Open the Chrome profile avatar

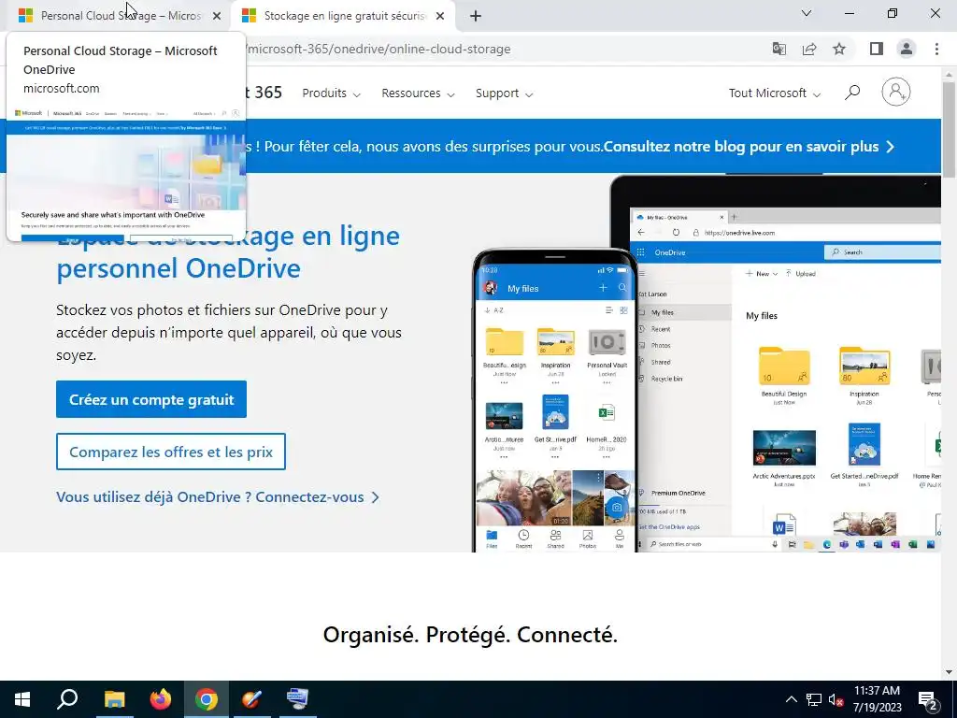907,49
